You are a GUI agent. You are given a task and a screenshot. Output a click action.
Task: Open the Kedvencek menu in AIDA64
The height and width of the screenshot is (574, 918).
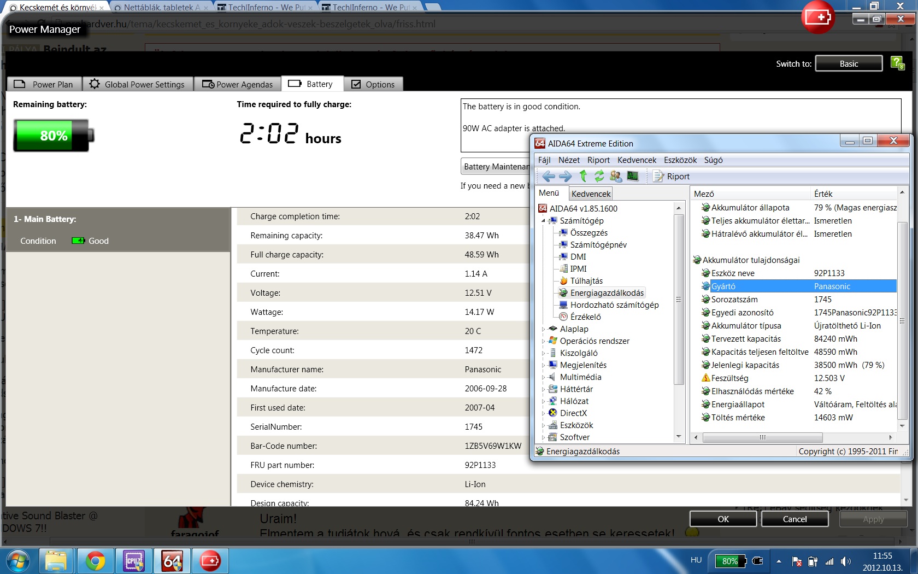click(637, 160)
